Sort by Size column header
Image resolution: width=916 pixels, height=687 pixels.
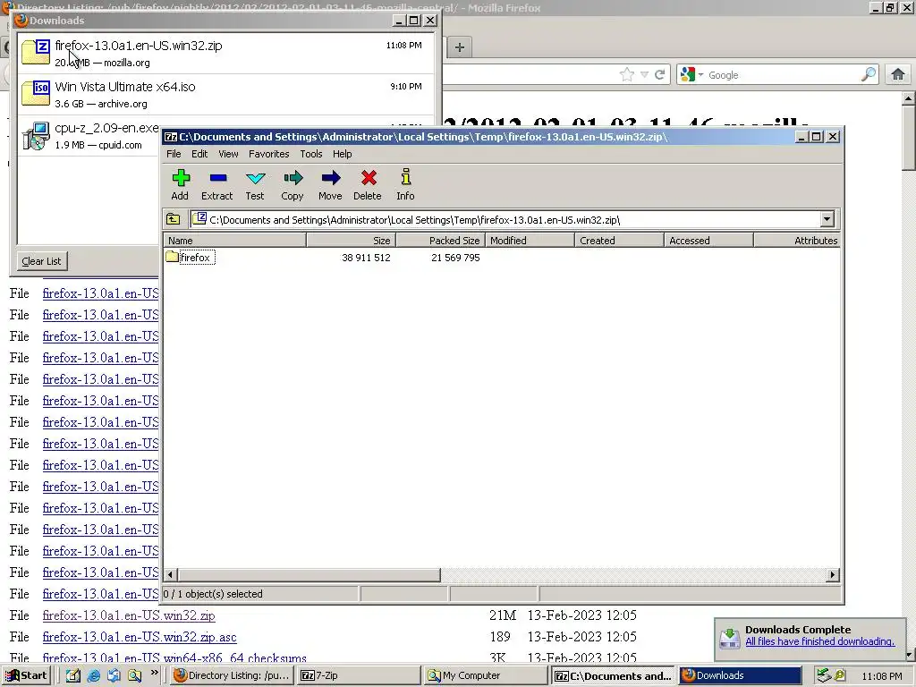[x=352, y=240]
